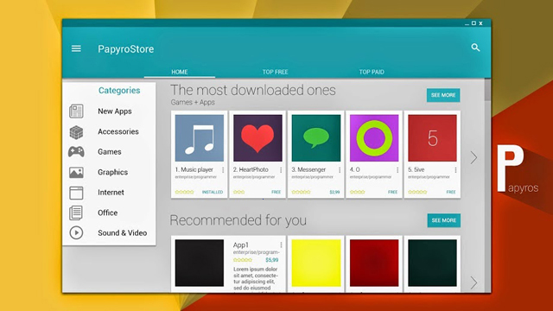Choose the Graphics picture icon

tap(76, 173)
